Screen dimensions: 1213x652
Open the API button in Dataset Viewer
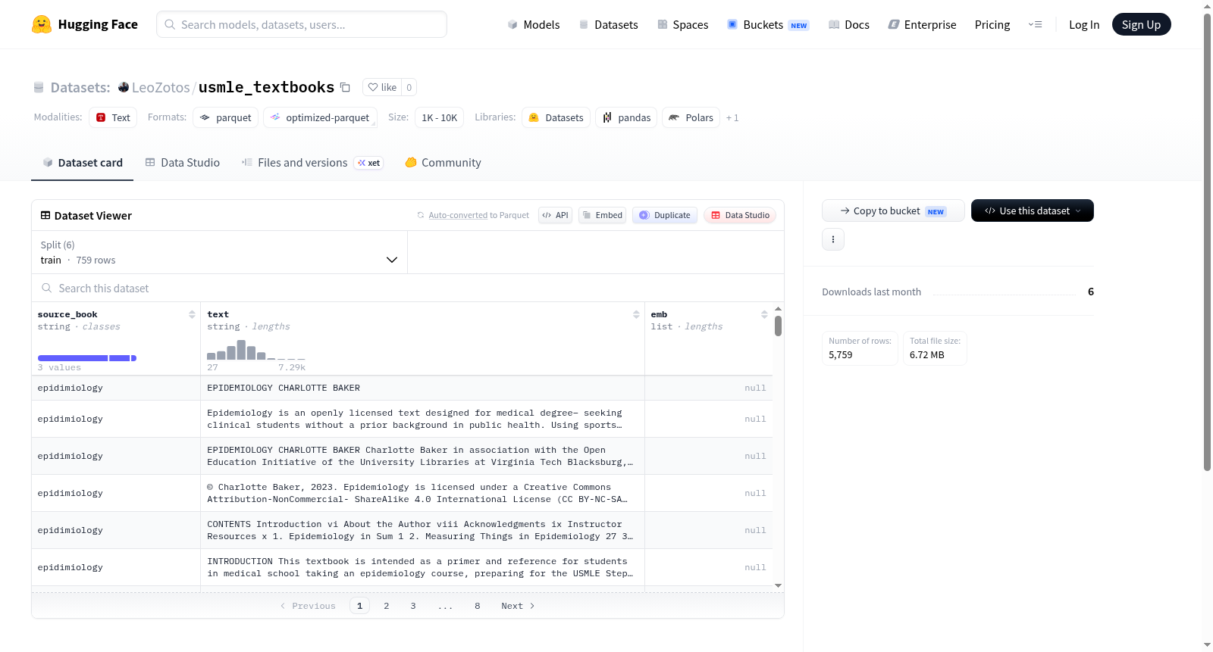tap(555, 215)
